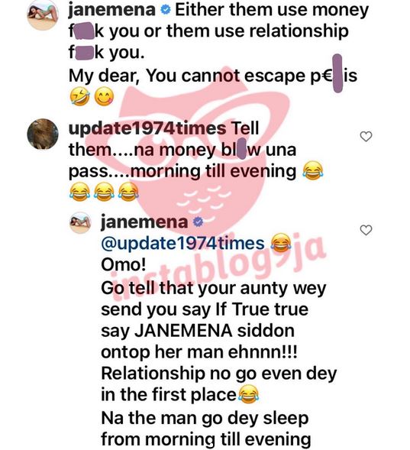Open the update1974times profile avatar
Screen dimensions: 410x450
point(43,134)
